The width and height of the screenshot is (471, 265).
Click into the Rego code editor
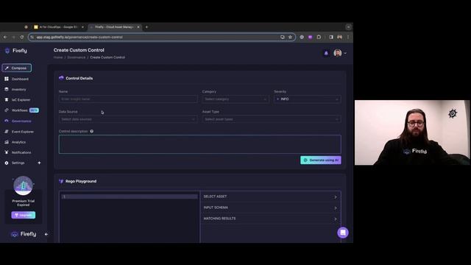click(130, 216)
